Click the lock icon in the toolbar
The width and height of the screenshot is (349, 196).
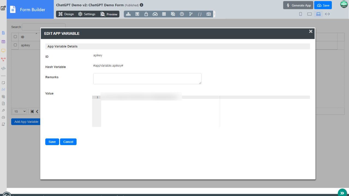point(146,14)
